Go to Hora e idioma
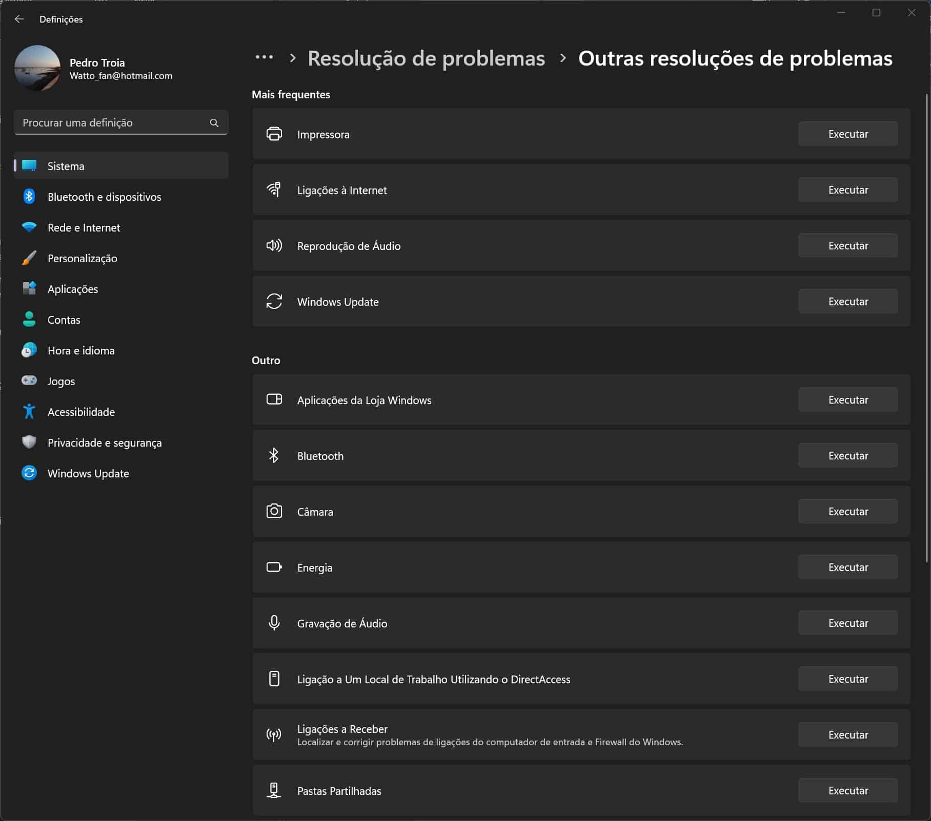Screen dimensions: 931x821 81,350
